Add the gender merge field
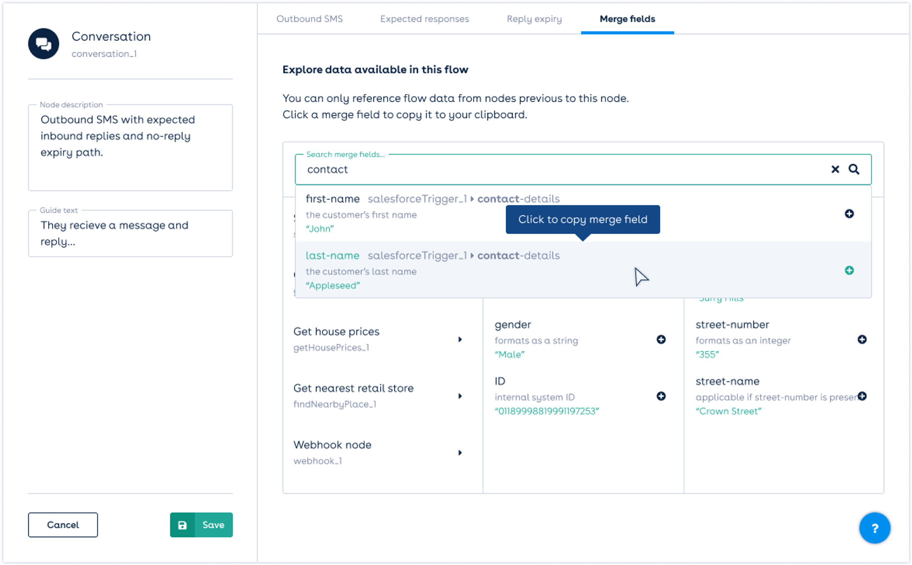 [661, 339]
